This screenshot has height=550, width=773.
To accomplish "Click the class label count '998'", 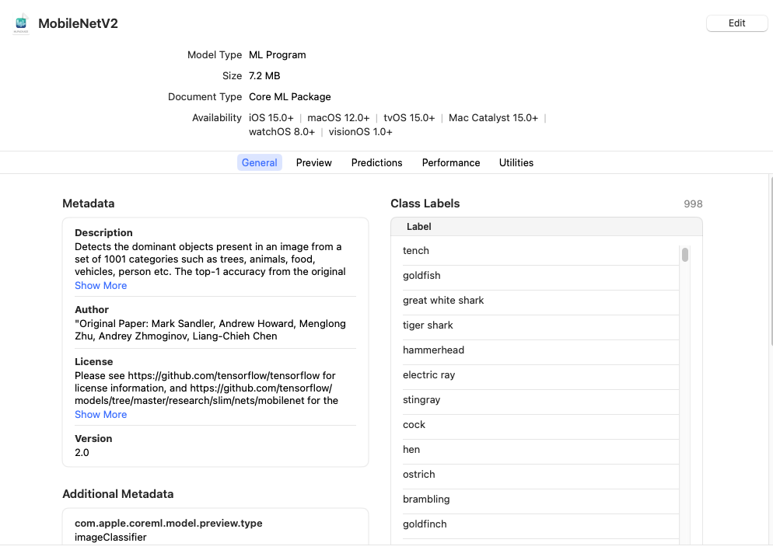I will tap(693, 204).
